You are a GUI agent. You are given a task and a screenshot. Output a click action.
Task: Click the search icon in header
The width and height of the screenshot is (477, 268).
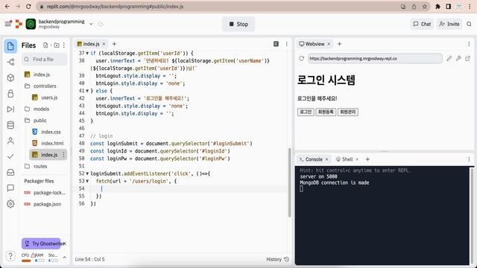[x=469, y=24]
